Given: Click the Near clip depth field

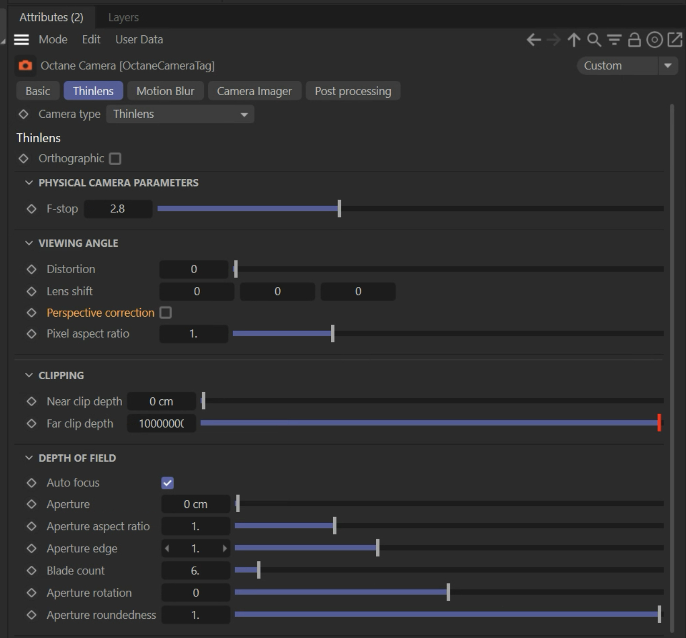Looking at the screenshot, I should (161, 402).
